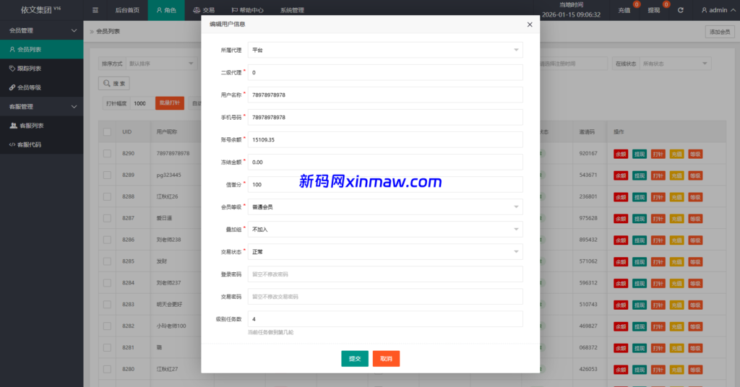Screen dimensions: 740x387
Task: Open the admin user menu
Action: tap(718, 10)
